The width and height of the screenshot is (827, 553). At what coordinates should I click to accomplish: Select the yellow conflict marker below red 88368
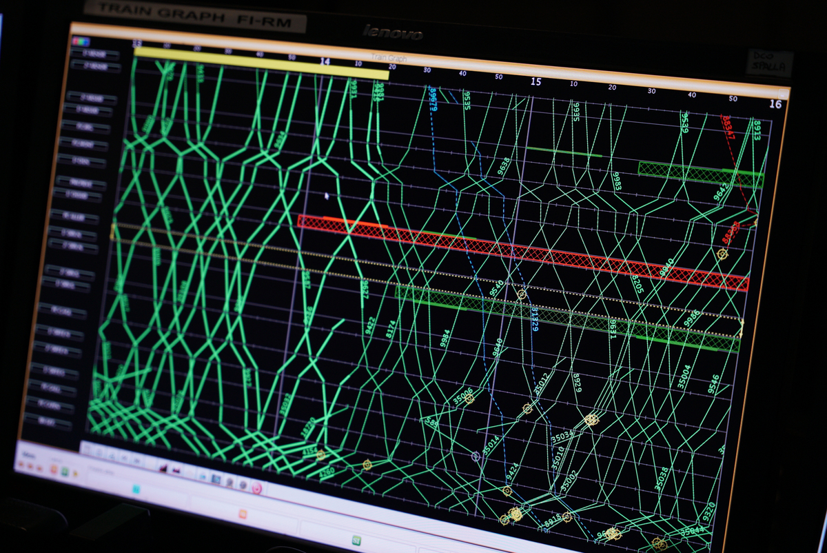click(x=722, y=254)
